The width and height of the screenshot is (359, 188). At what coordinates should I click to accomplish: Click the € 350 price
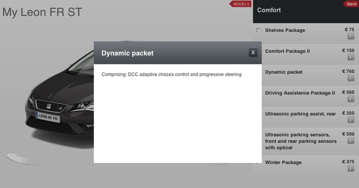click(x=348, y=113)
